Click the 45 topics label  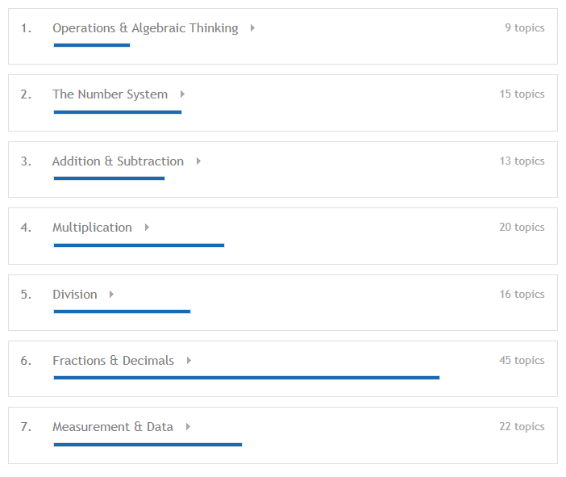coord(522,360)
